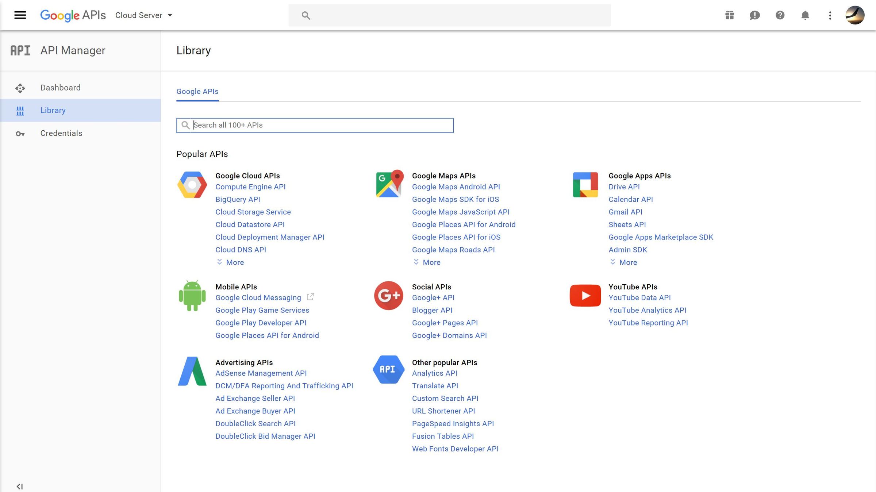Image resolution: width=876 pixels, height=492 pixels.
Task: Click the user profile avatar
Action: point(855,15)
